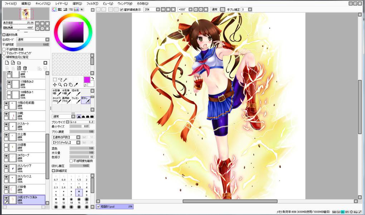Show the color wheel panel icon
This screenshot has width=365, height=215.
54,10
